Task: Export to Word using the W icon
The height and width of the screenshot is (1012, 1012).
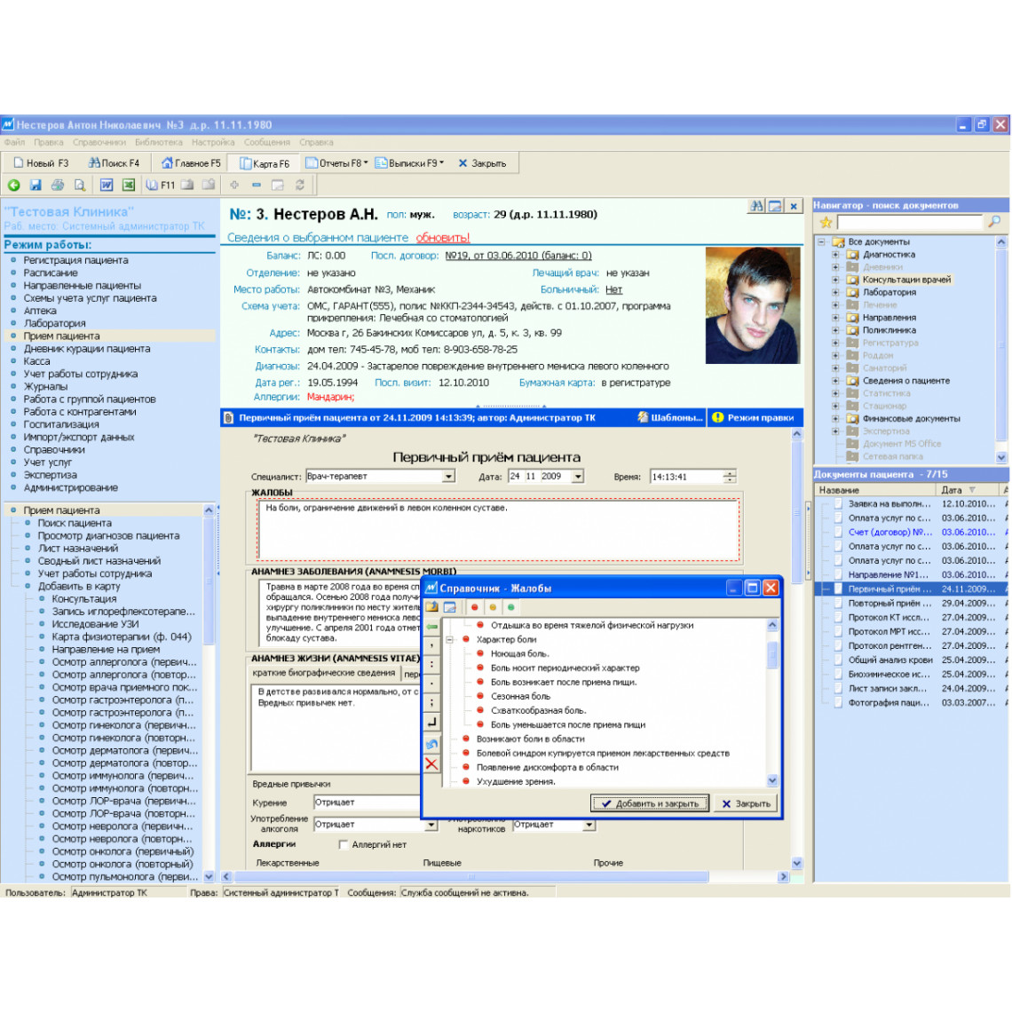Action: click(107, 186)
